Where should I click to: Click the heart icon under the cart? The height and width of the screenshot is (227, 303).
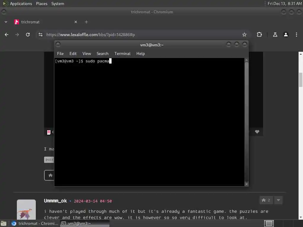[x=257, y=132]
